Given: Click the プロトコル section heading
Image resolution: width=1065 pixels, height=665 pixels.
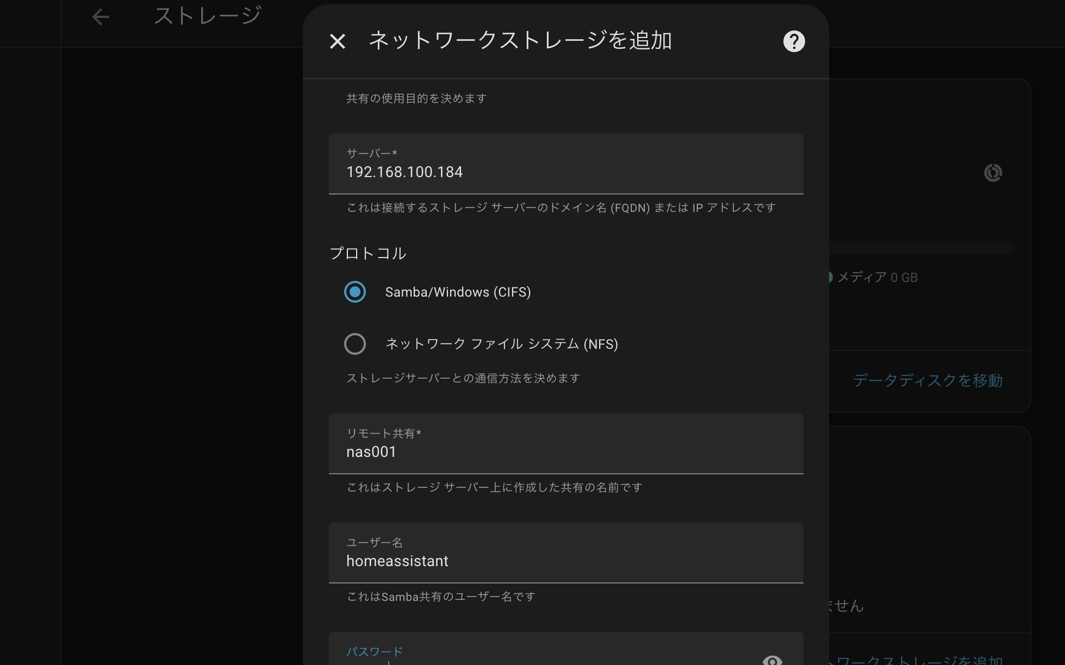Looking at the screenshot, I should [x=368, y=253].
